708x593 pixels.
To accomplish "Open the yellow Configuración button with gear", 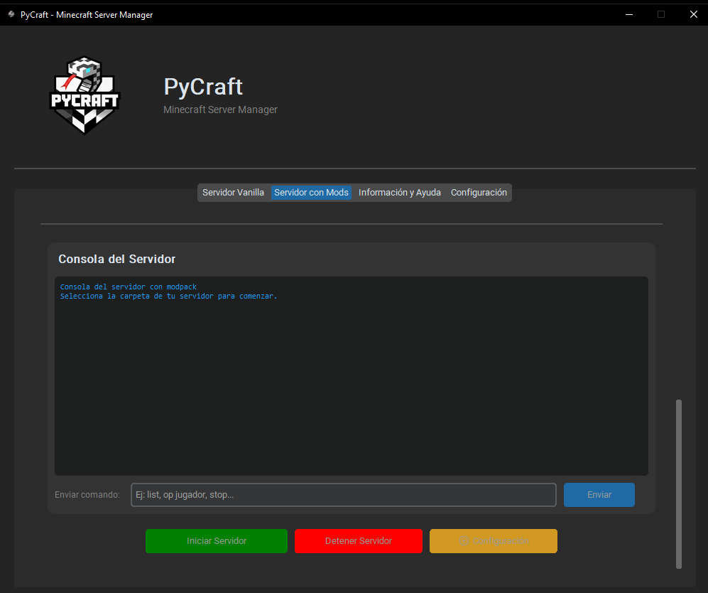I will click(493, 541).
